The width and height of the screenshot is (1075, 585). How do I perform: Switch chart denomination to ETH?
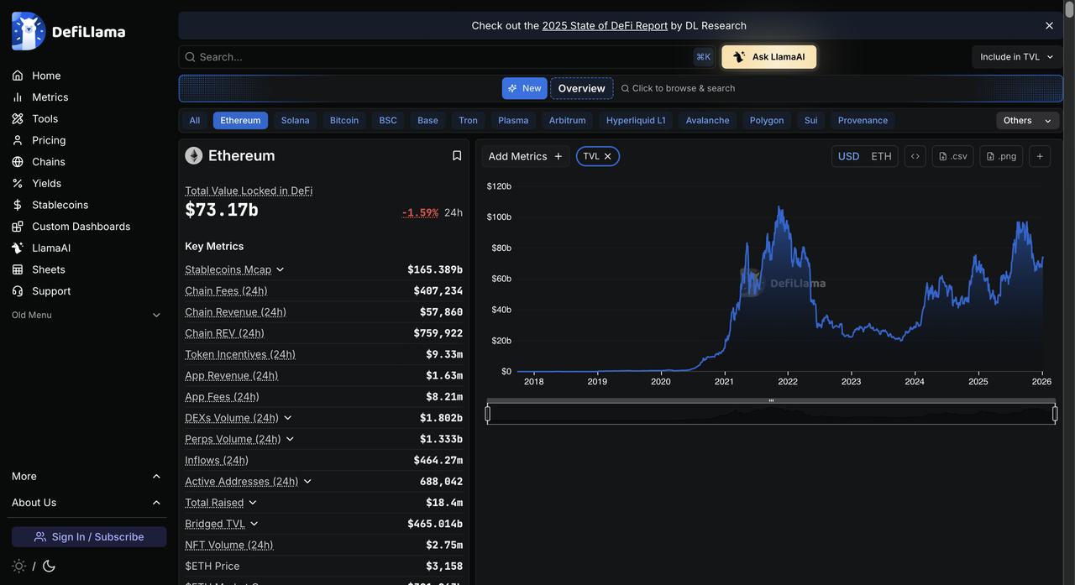coord(881,156)
